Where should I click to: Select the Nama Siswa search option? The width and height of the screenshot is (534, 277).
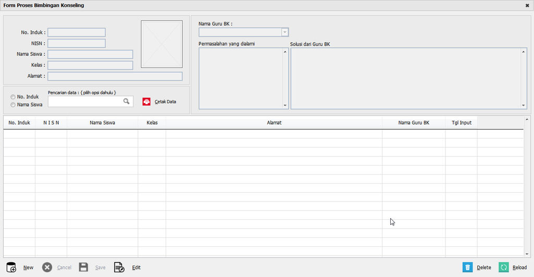coord(13,105)
